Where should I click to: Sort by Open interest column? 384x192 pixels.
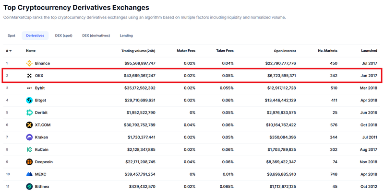tap(285, 51)
